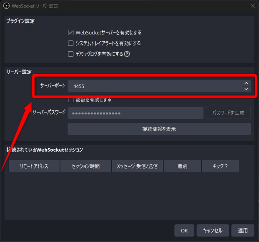Focus the サーバーポート field showing 4455
259x242 pixels.
pyautogui.click(x=155, y=86)
